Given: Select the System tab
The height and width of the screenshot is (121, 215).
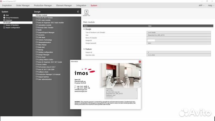Looking at the screenshot, I should tap(94, 5).
